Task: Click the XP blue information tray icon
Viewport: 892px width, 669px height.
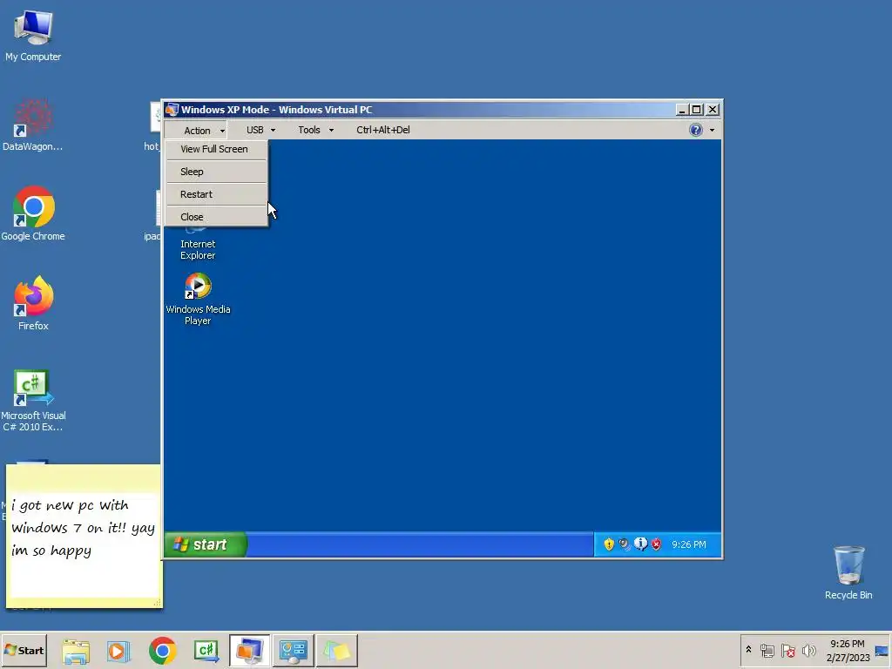Action: (x=640, y=544)
